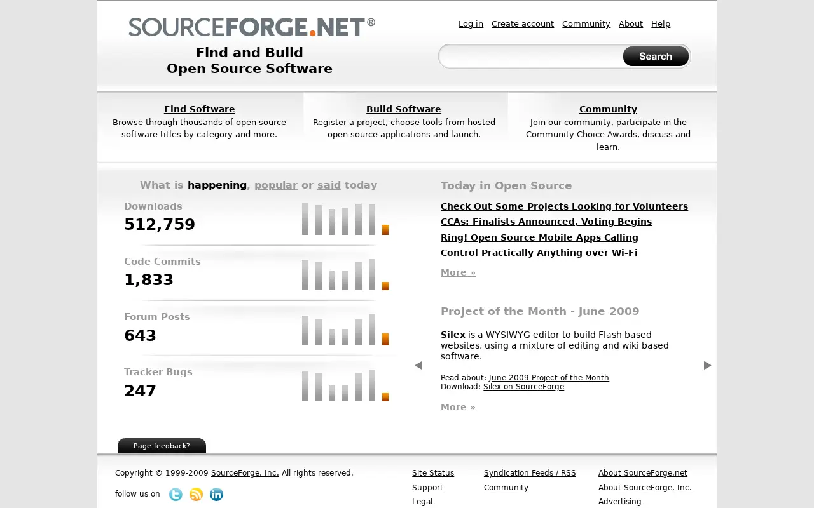The width and height of the screenshot is (814, 508).
Task: Show previous project with left arrow
Action: pos(418,365)
